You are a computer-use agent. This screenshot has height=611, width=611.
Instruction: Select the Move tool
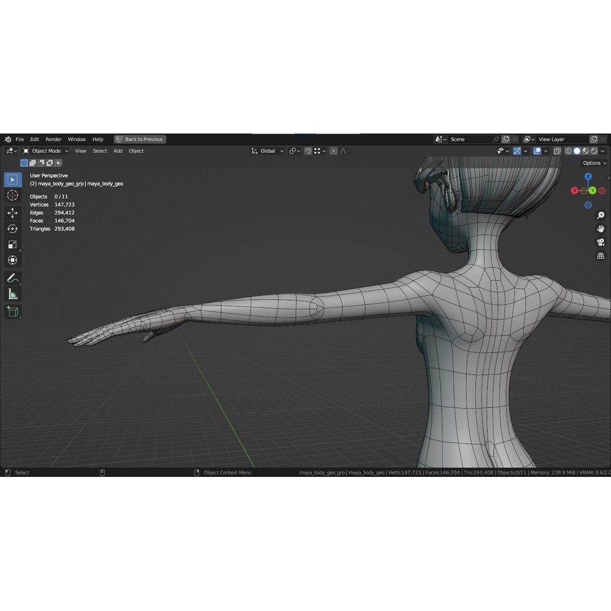click(x=12, y=213)
